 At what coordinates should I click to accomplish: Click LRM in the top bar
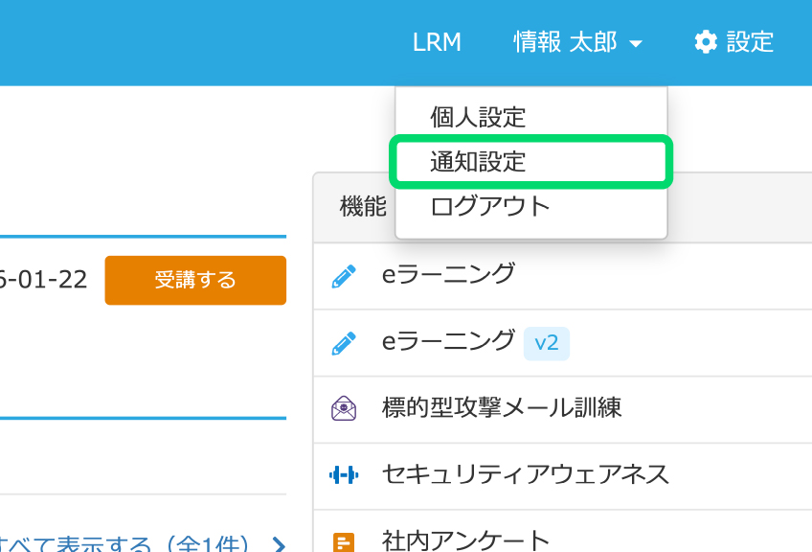pyautogui.click(x=437, y=42)
